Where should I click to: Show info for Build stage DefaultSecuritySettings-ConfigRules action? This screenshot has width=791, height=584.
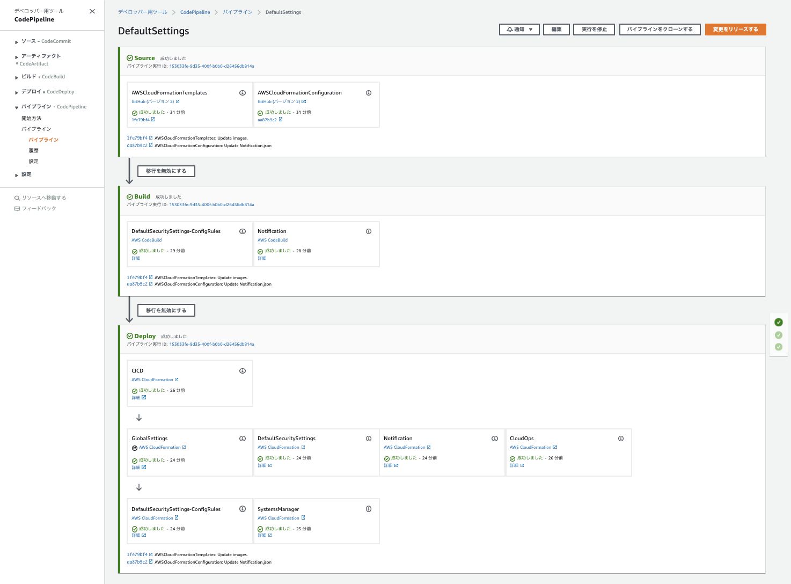[243, 231]
